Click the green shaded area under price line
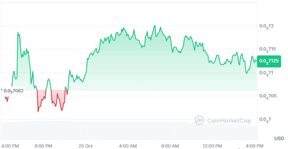Screen dimensions: 288x149 point(149,68)
